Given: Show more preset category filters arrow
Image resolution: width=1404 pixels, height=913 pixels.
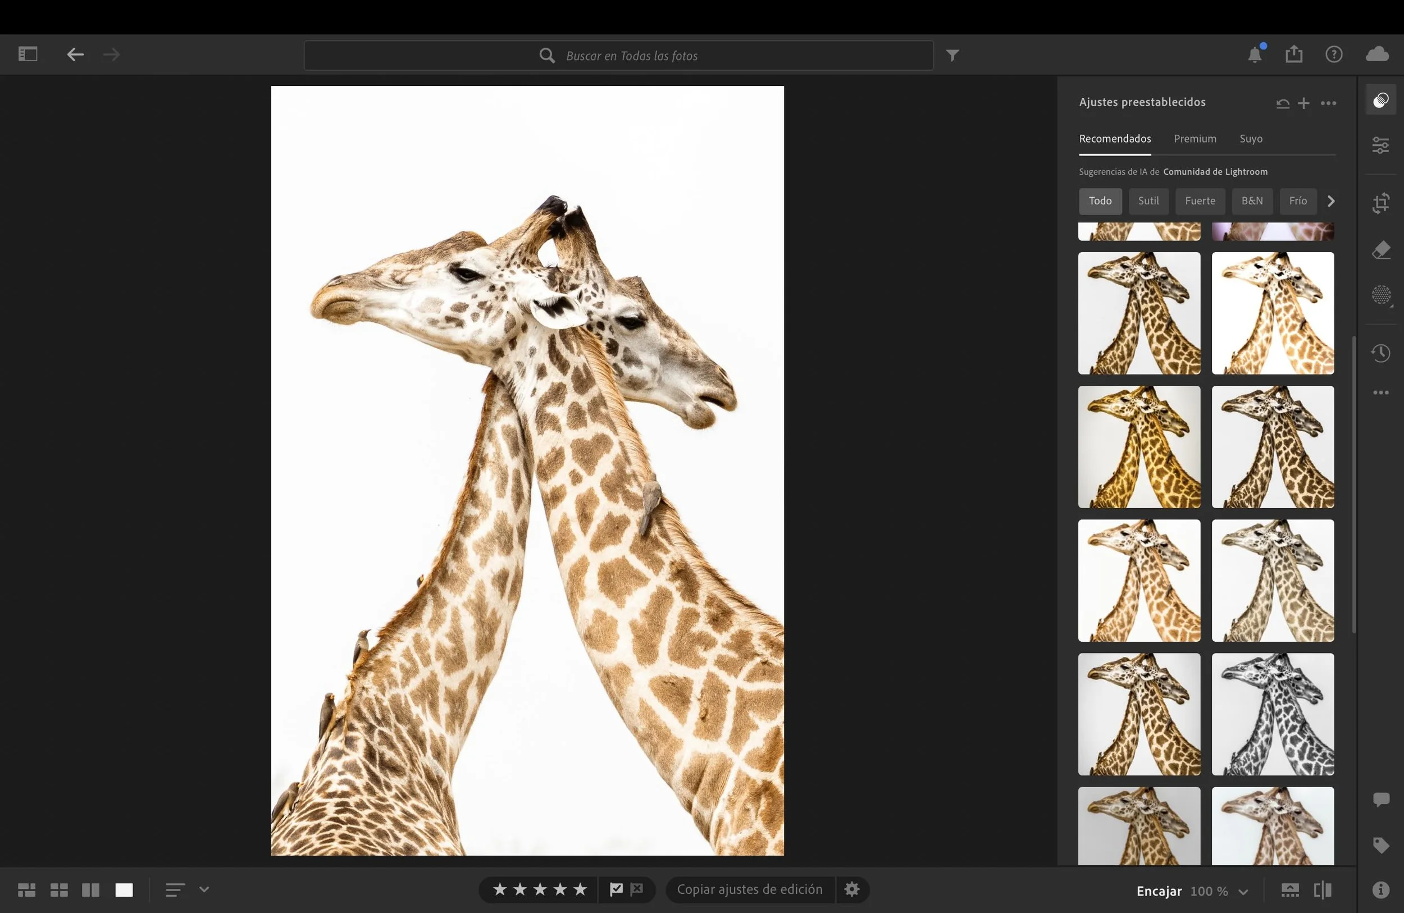Looking at the screenshot, I should pos(1331,201).
